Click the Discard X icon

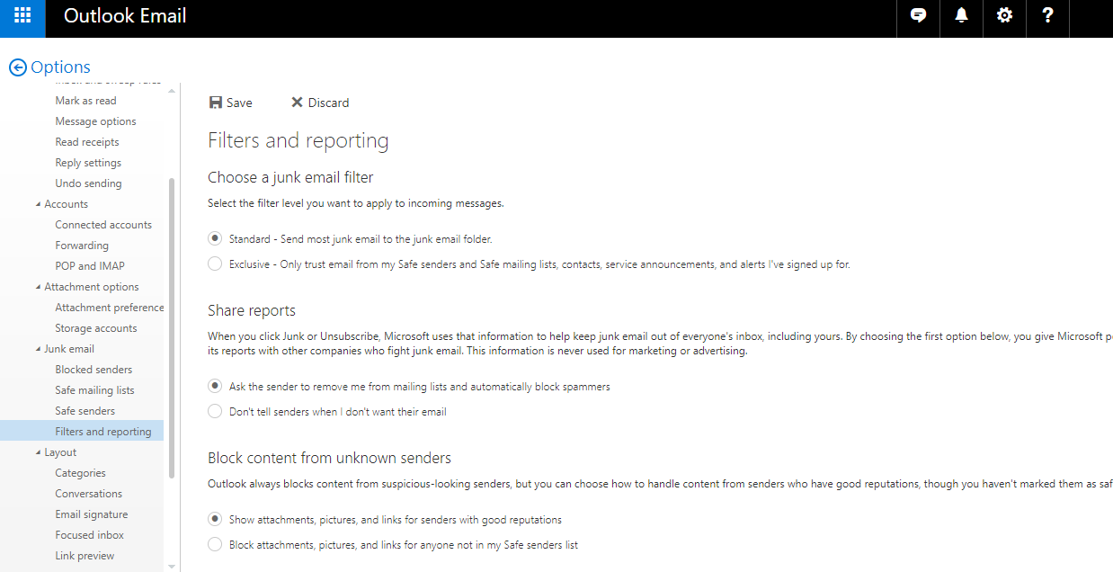tap(297, 103)
